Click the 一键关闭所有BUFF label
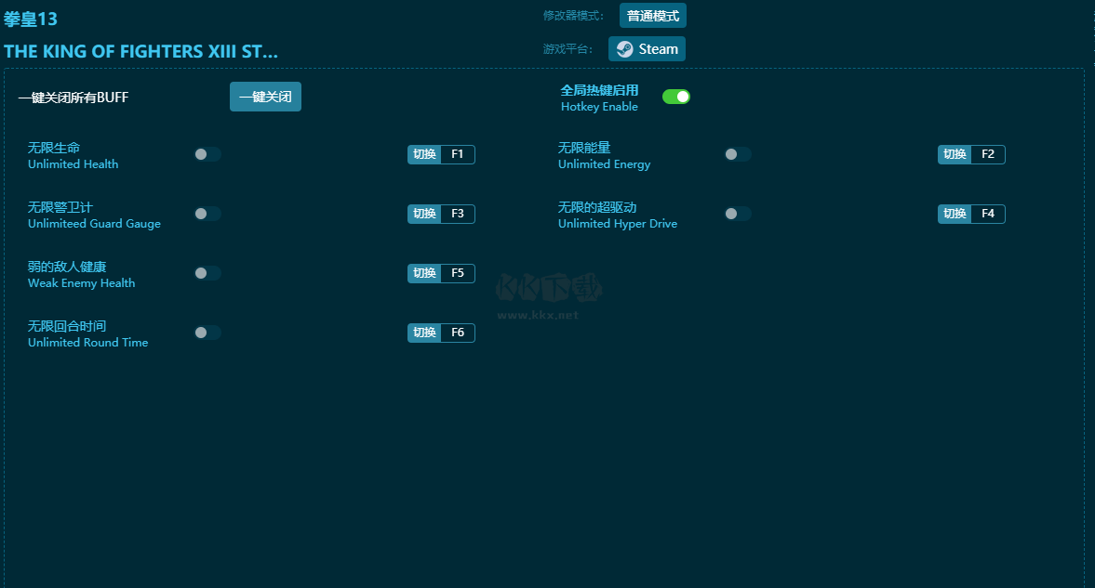This screenshot has width=1095, height=588. 73,97
